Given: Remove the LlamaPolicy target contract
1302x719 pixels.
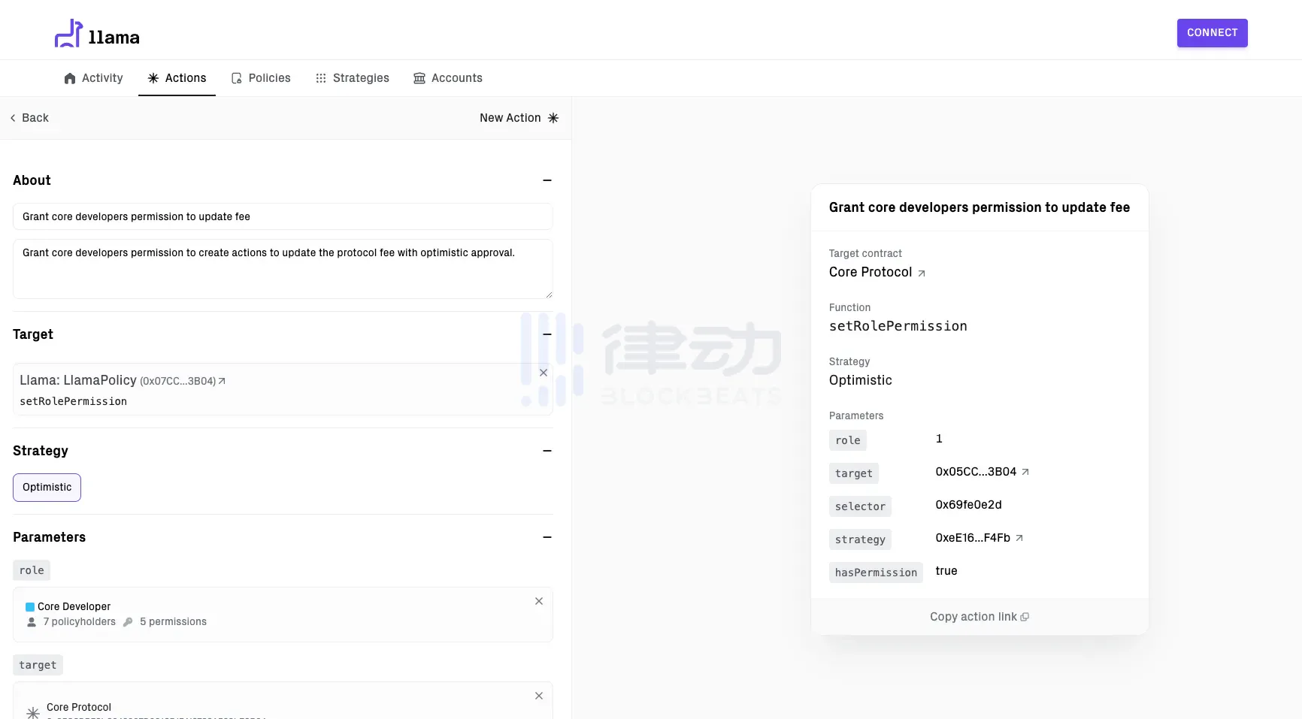Looking at the screenshot, I should pyautogui.click(x=544, y=373).
